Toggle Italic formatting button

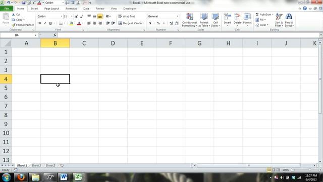point(45,23)
